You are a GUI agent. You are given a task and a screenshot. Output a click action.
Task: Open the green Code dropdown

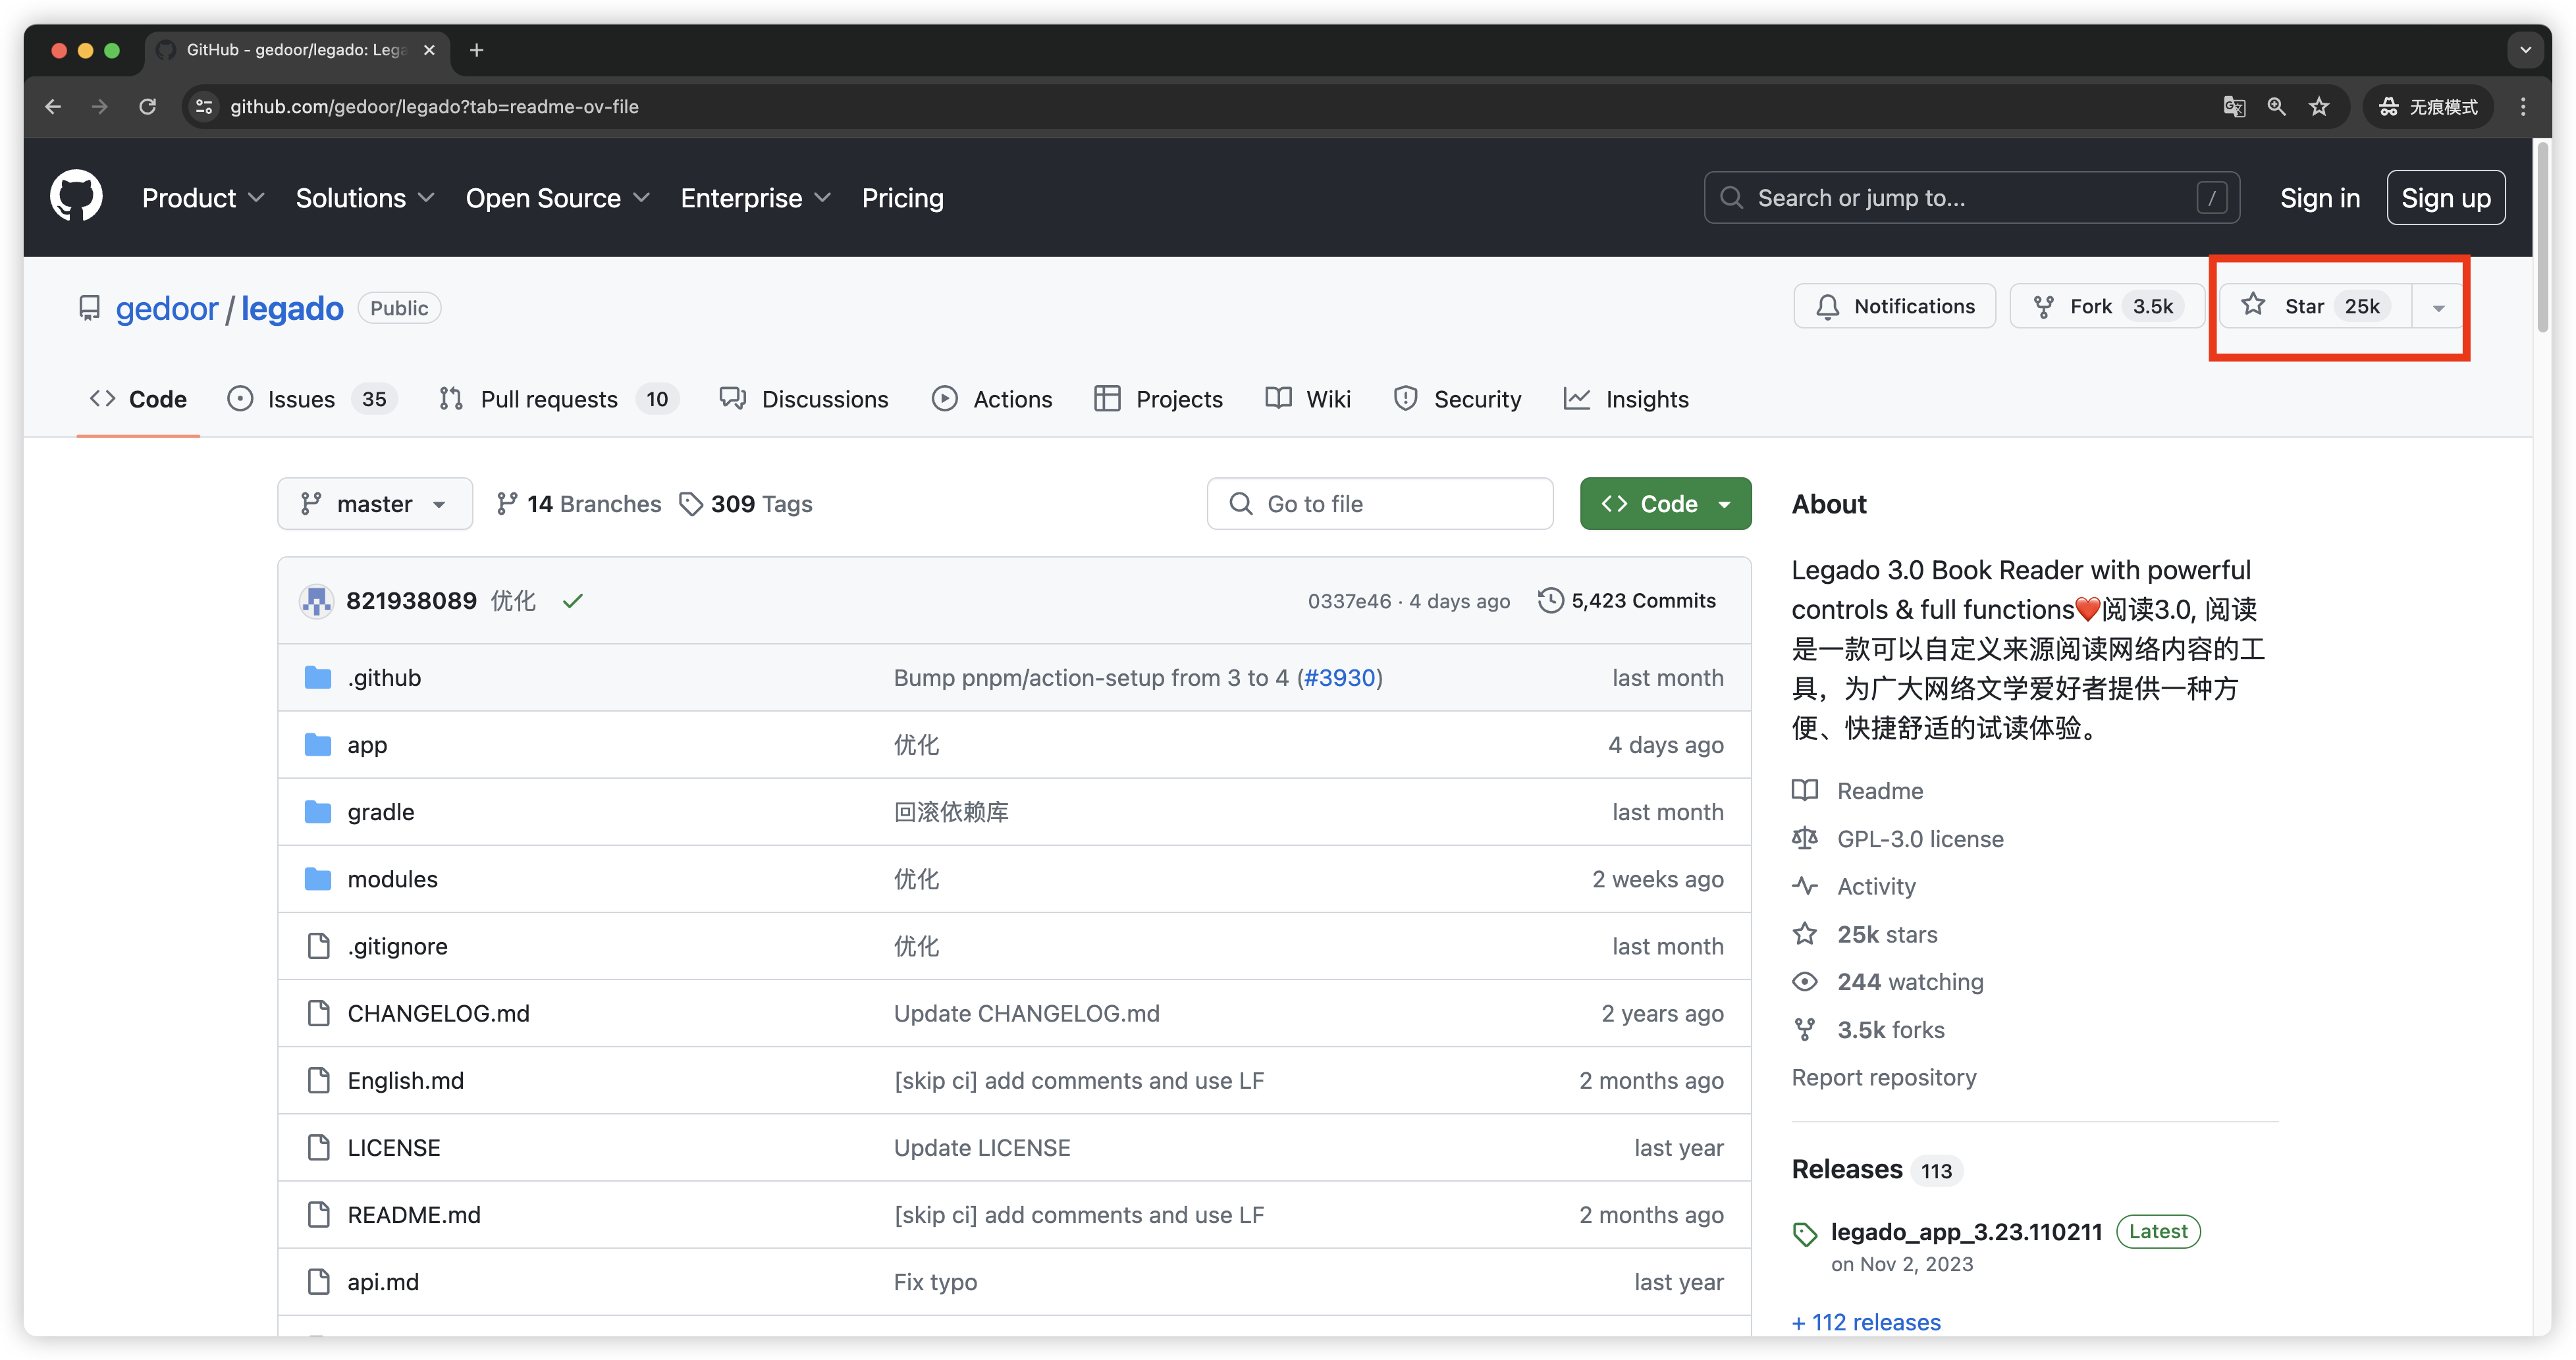pyautogui.click(x=1665, y=503)
